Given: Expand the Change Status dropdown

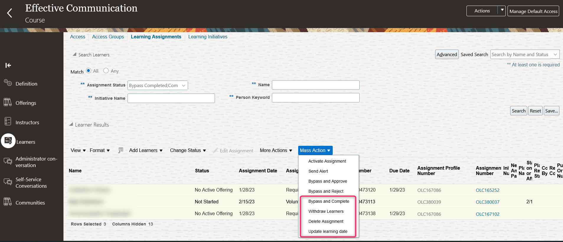Looking at the screenshot, I should 188,150.
